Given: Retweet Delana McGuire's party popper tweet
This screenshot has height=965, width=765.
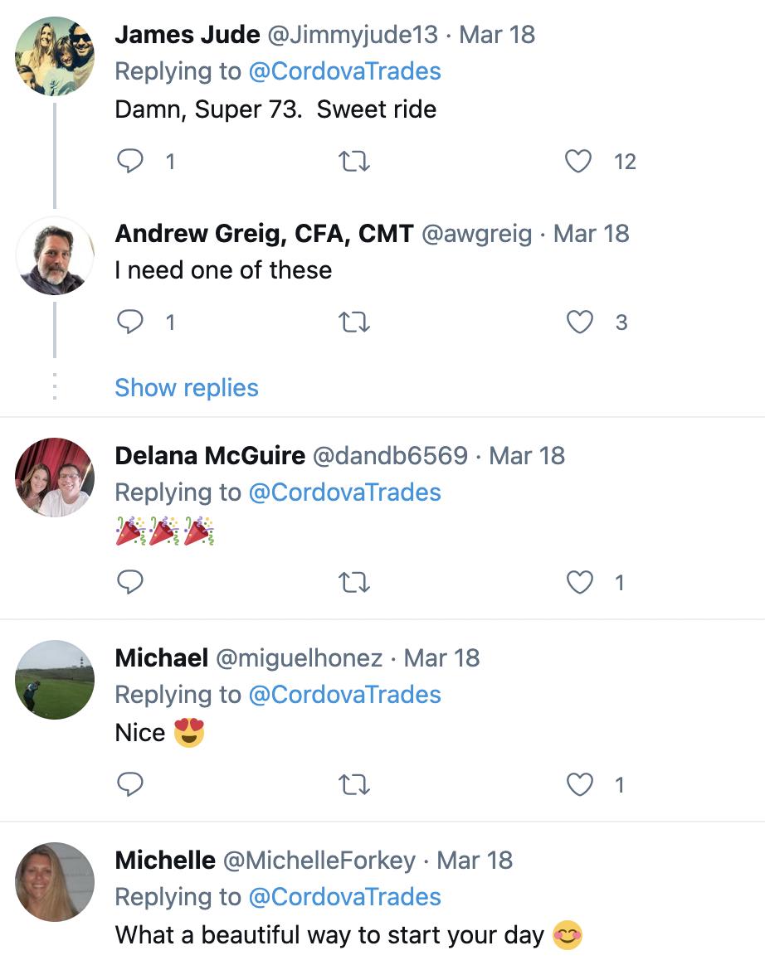Looking at the screenshot, I should tap(355, 583).
